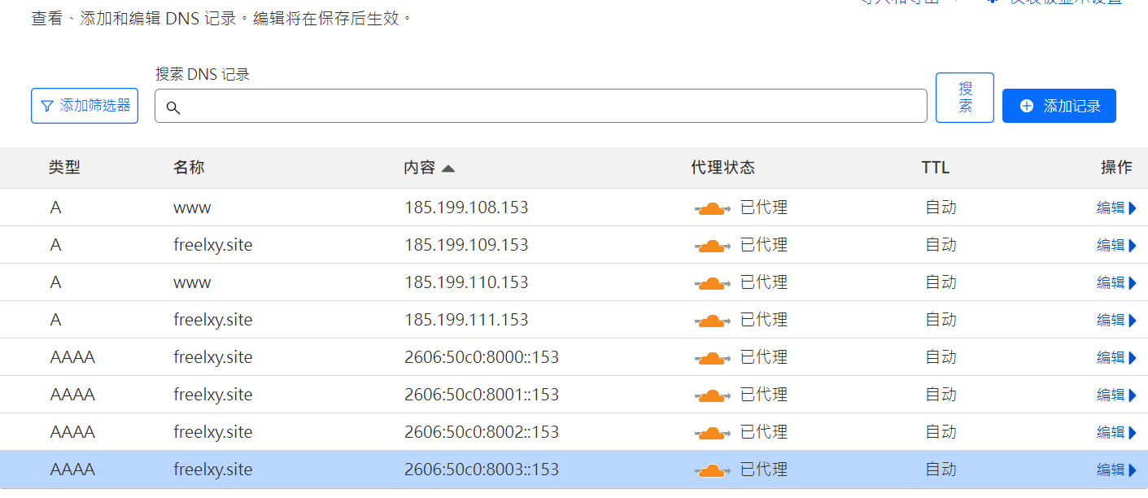Click the plus icon on 添加记录 button

[x=1026, y=106]
